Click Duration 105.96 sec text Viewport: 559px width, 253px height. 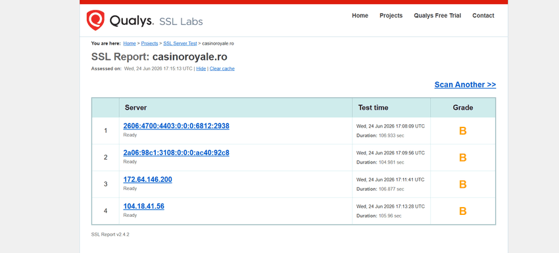coord(379,216)
